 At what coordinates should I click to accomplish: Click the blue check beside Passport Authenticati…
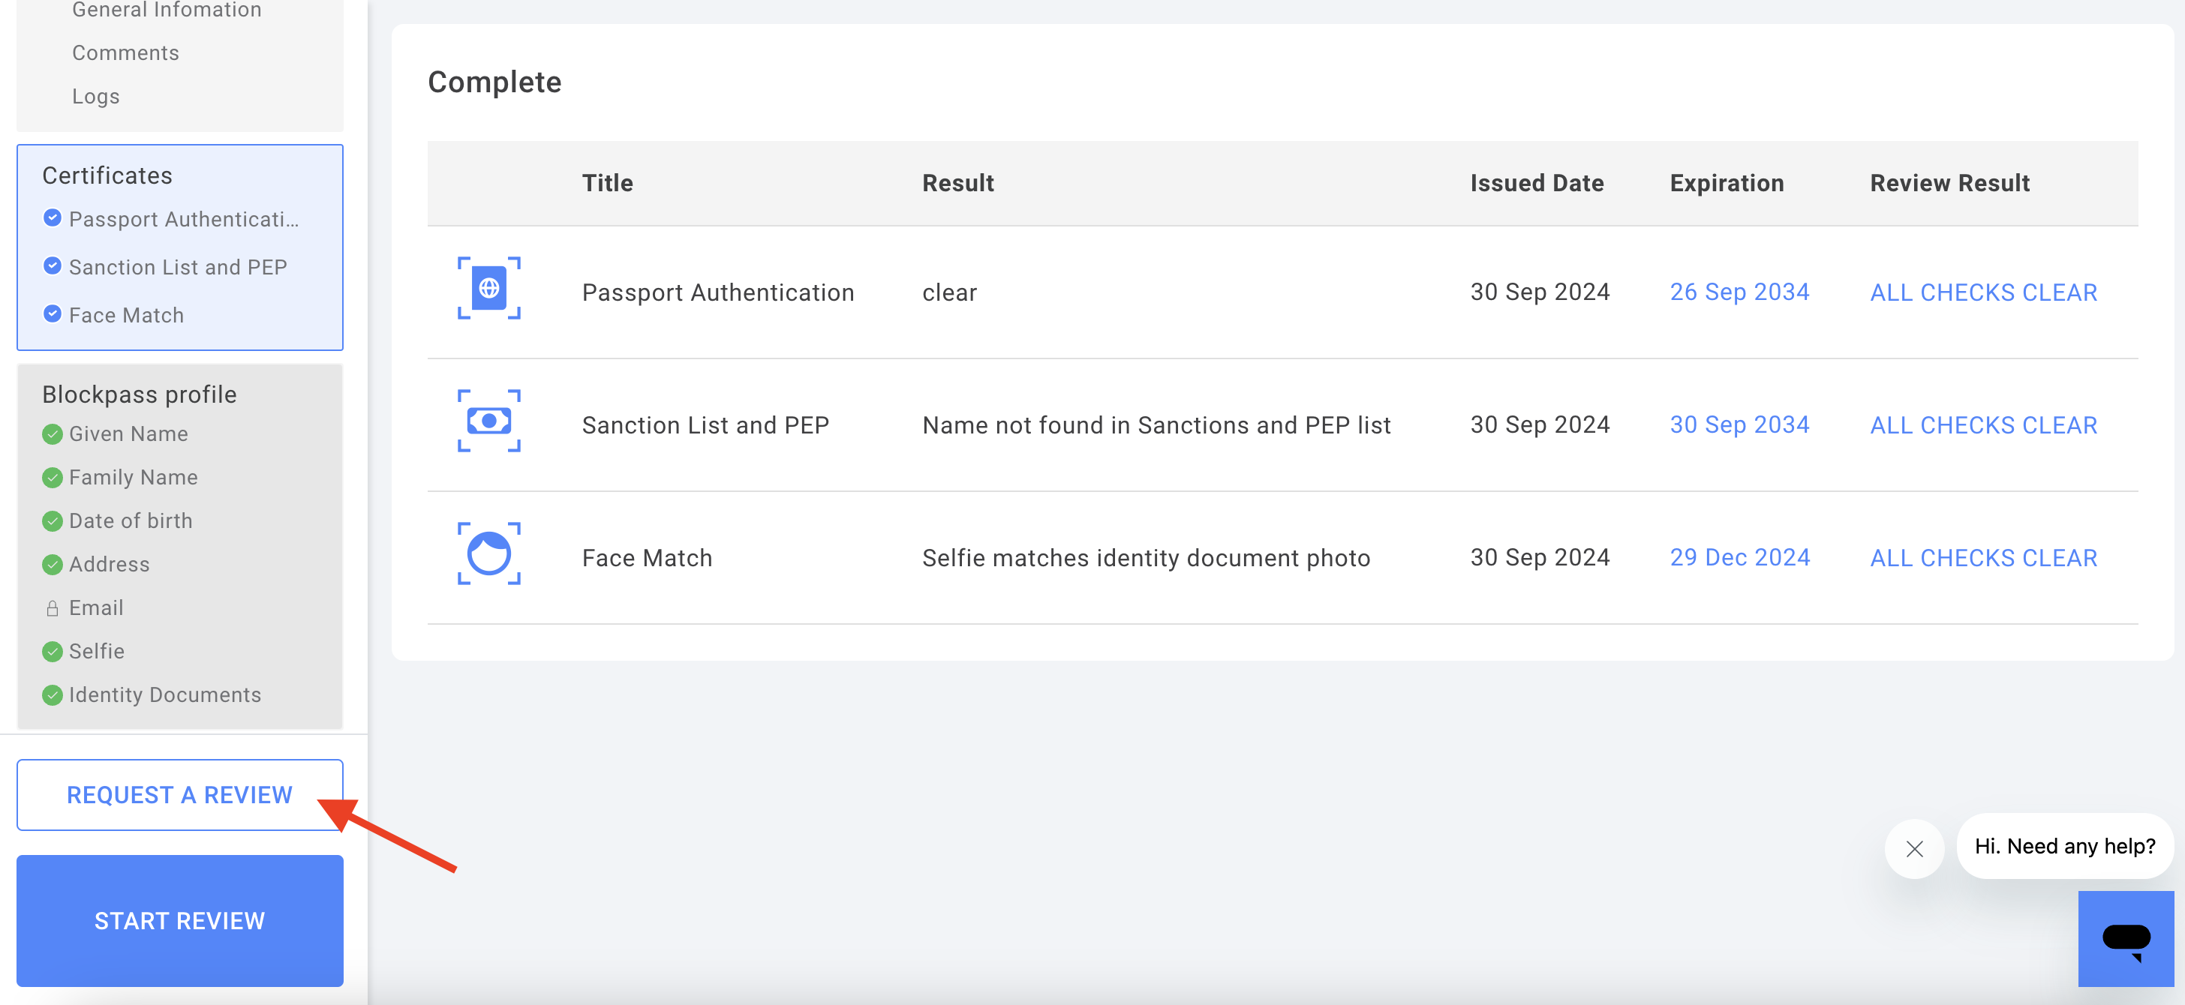tap(52, 218)
